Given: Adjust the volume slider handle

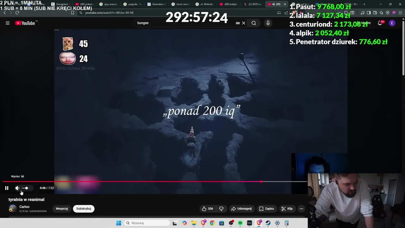Looking at the screenshot, I should (x=27, y=188).
